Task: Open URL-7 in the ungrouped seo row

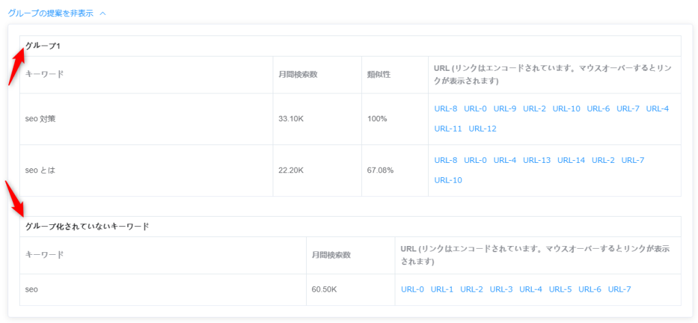Action: pyautogui.click(x=620, y=289)
